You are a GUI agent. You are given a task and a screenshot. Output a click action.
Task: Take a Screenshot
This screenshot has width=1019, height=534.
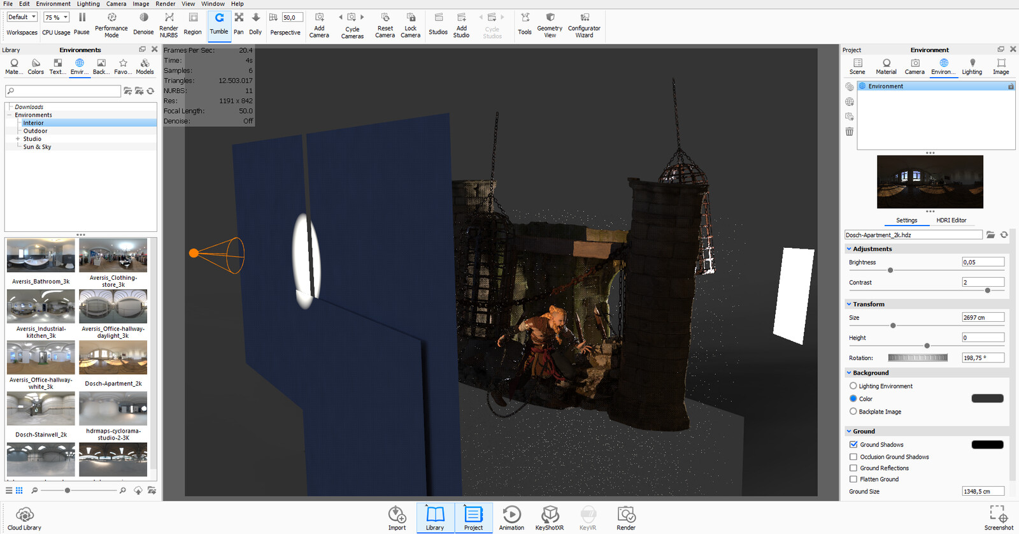pyautogui.click(x=999, y=518)
